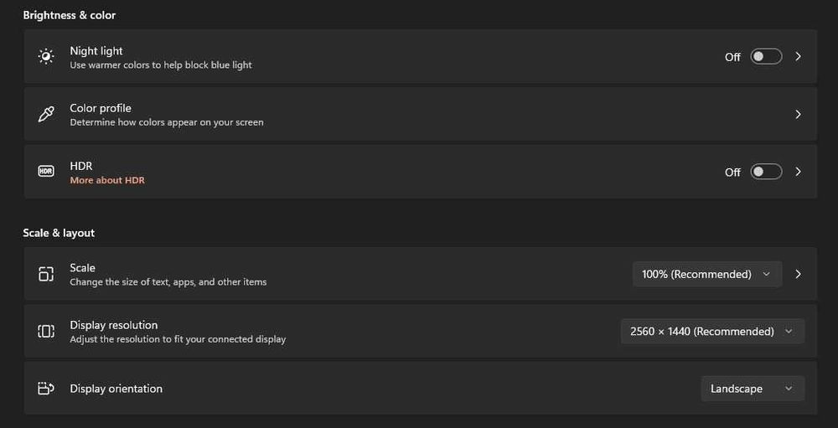The image size is (838, 428).
Task: Click the Display resolution monitor icon
Action: pos(46,332)
